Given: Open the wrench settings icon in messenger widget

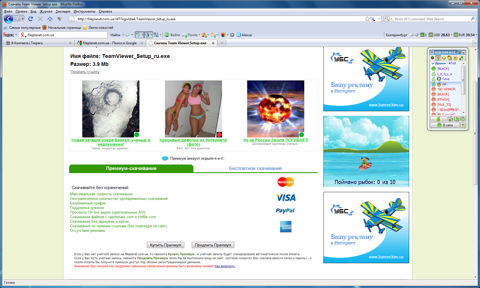Looking at the screenshot, I should pyautogui.click(x=461, y=58).
